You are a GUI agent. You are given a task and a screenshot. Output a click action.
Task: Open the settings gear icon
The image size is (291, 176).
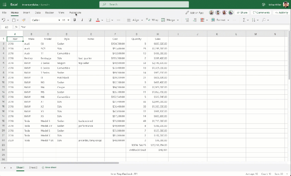[x=263, y=4]
